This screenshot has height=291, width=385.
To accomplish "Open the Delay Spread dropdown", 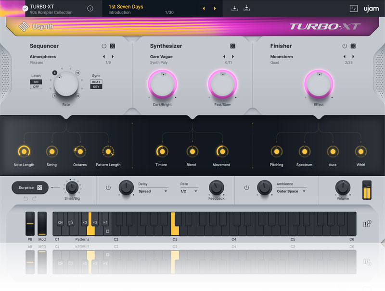I will tap(153, 191).
